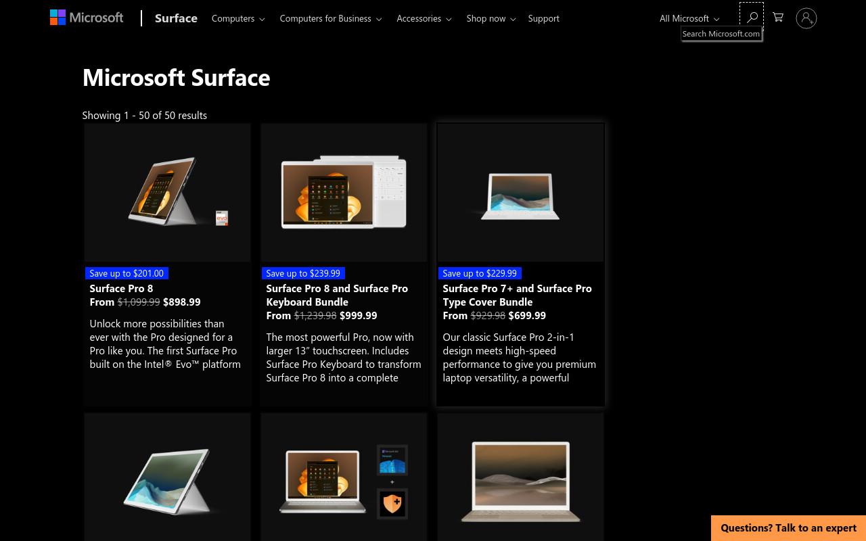Click the Intel Evo platform description text
866x541 pixels.
pos(165,344)
